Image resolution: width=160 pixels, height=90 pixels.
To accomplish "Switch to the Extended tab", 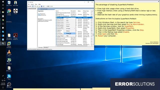I will 40,47.
